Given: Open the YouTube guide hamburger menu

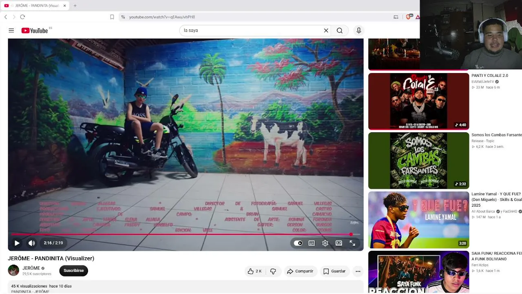Looking at the screenshot, I should click(11, 31).
